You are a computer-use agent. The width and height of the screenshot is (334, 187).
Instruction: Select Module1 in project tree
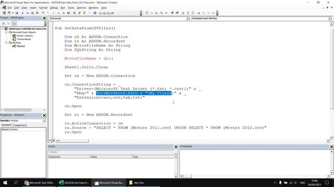point(21,46)
